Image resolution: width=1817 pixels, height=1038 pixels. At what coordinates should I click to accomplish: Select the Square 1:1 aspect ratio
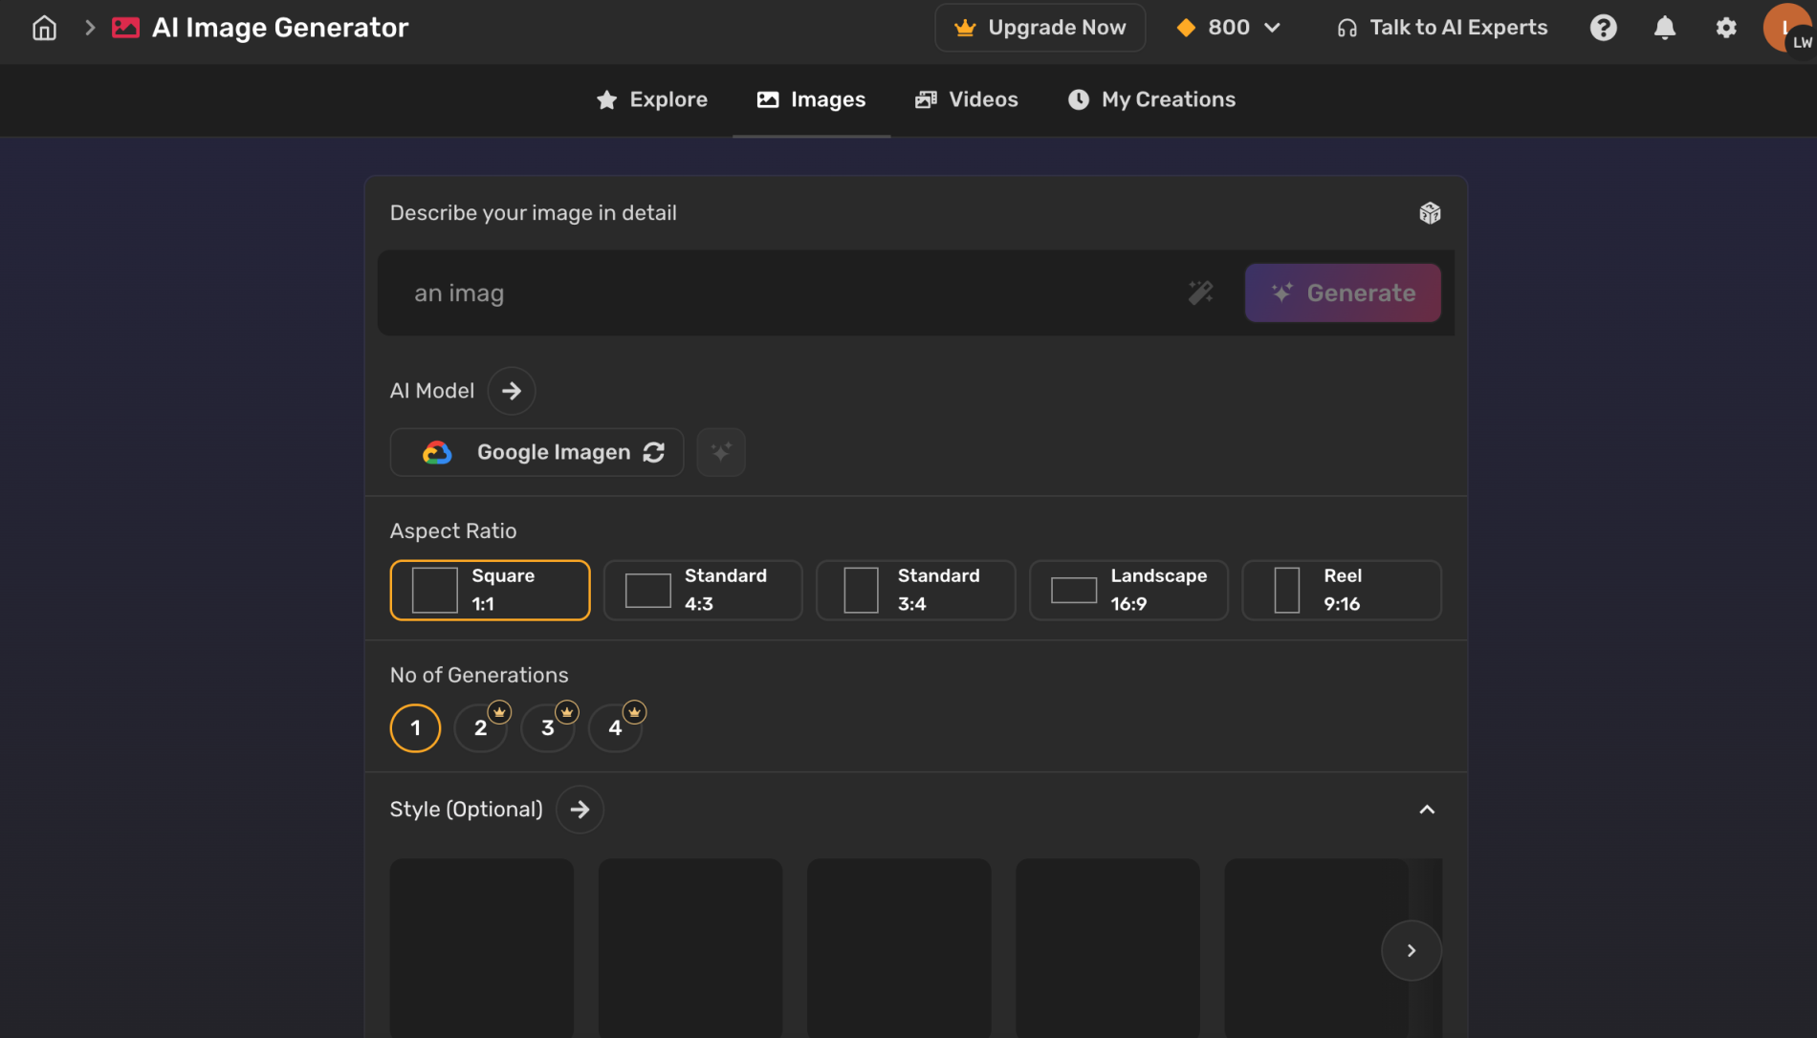pos(490,590)
